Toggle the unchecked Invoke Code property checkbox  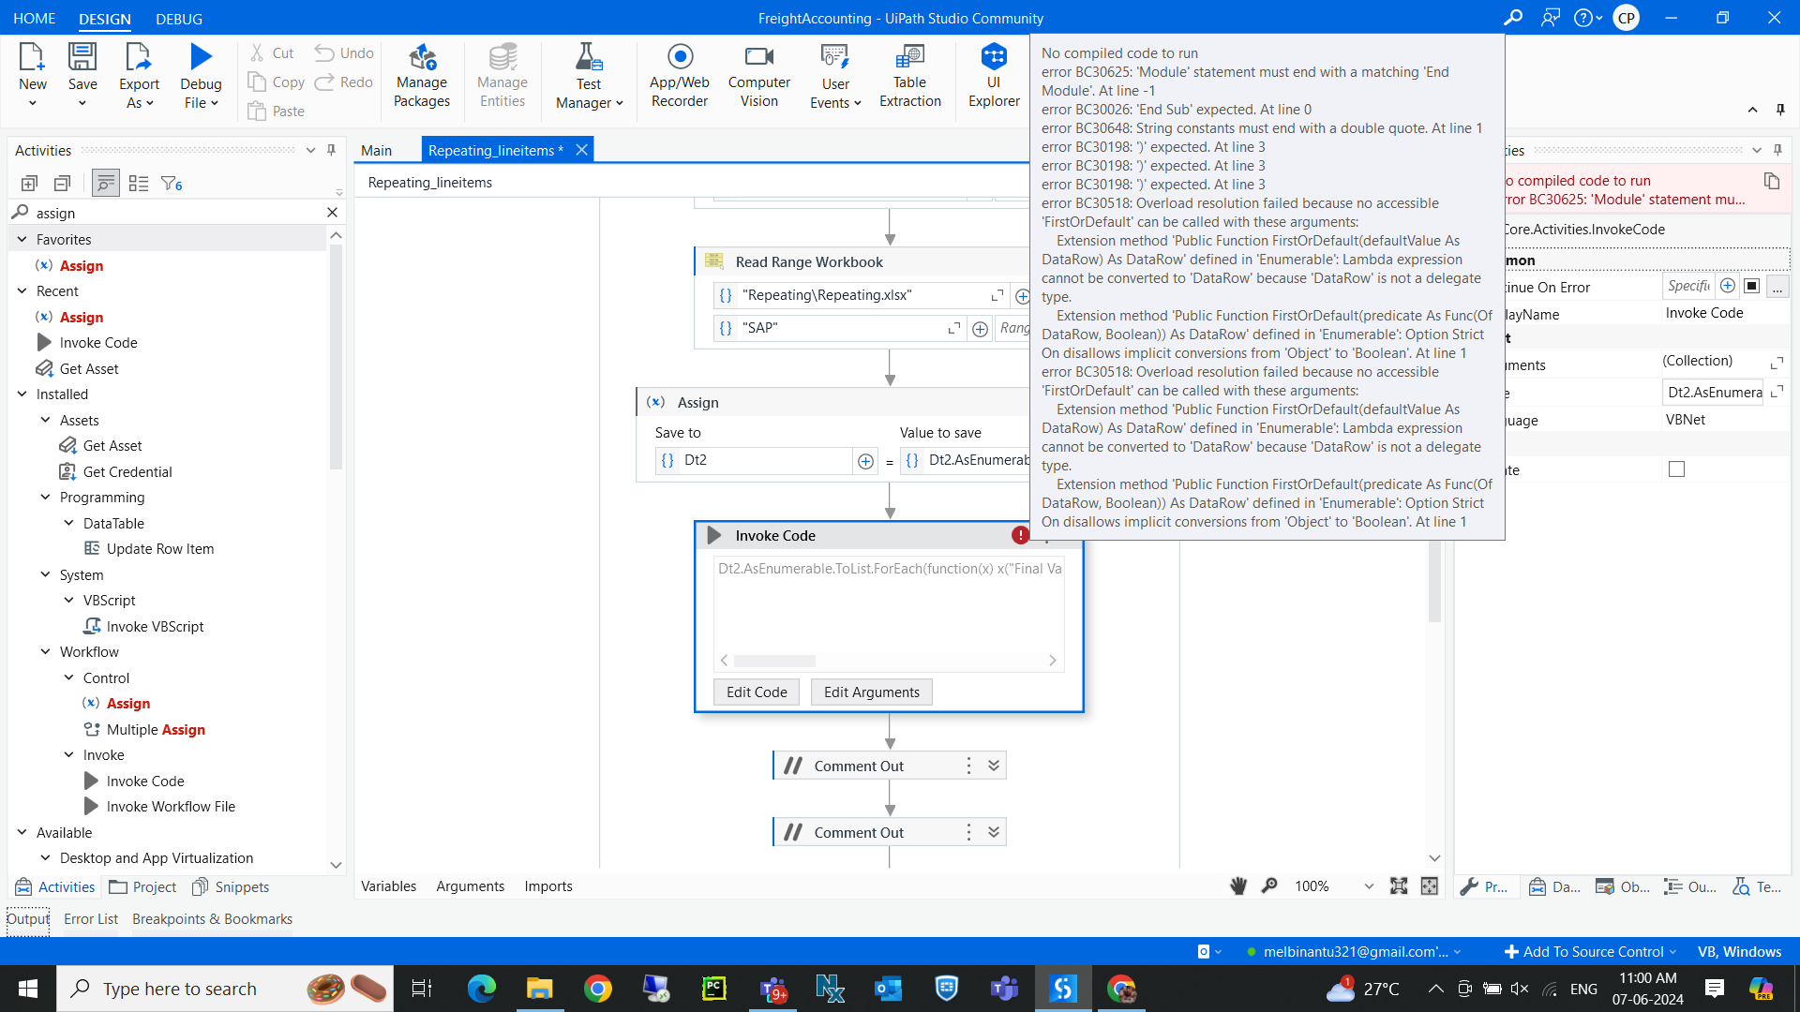[x=1676, y=469]
